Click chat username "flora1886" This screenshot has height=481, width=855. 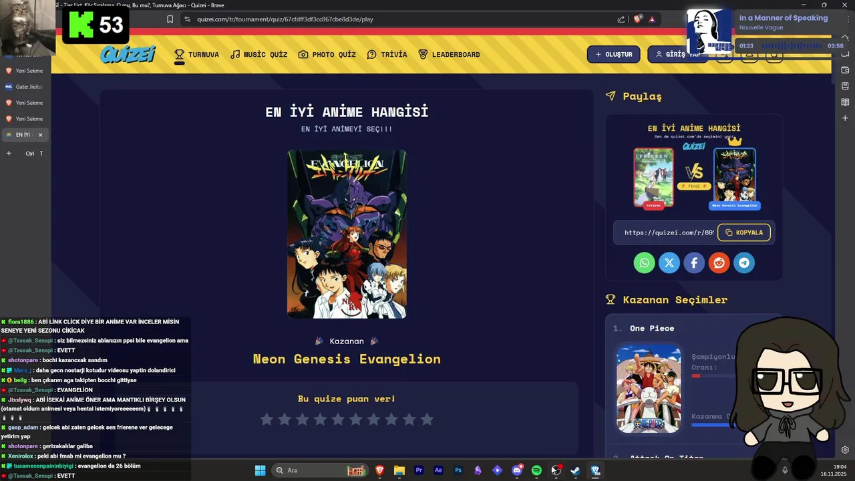(21, 322)
